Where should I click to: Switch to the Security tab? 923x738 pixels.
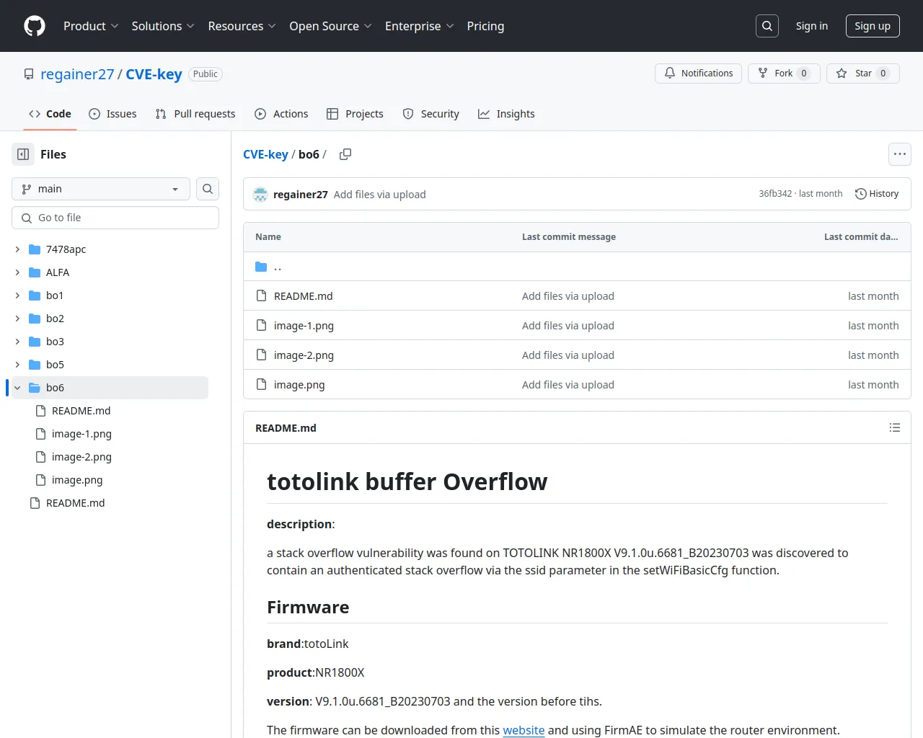point(430,114)
